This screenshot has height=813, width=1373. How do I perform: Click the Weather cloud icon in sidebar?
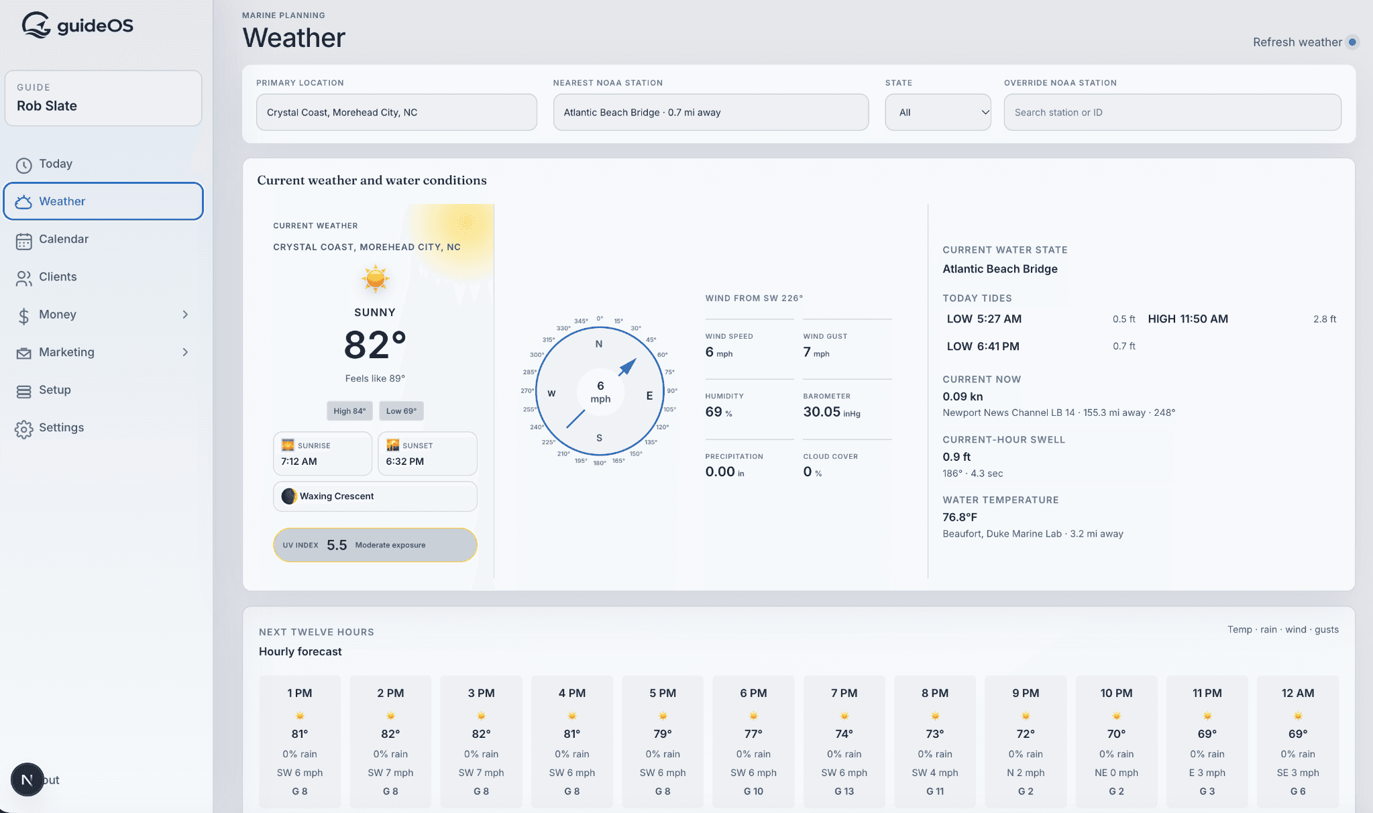[x=23, y=202]
